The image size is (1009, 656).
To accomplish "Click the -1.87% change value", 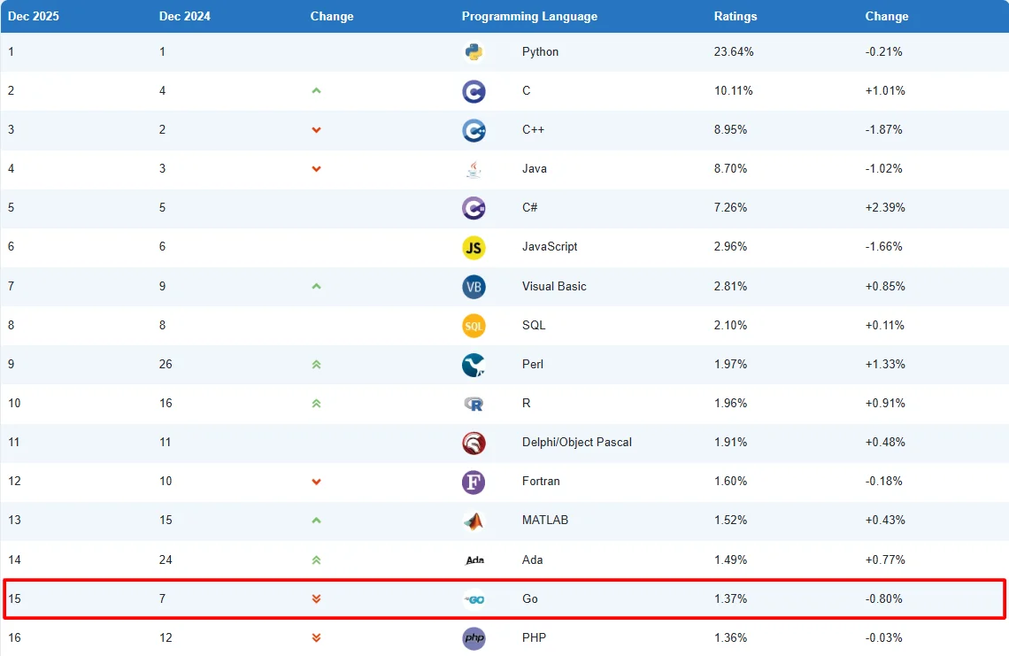I will 883,129.
